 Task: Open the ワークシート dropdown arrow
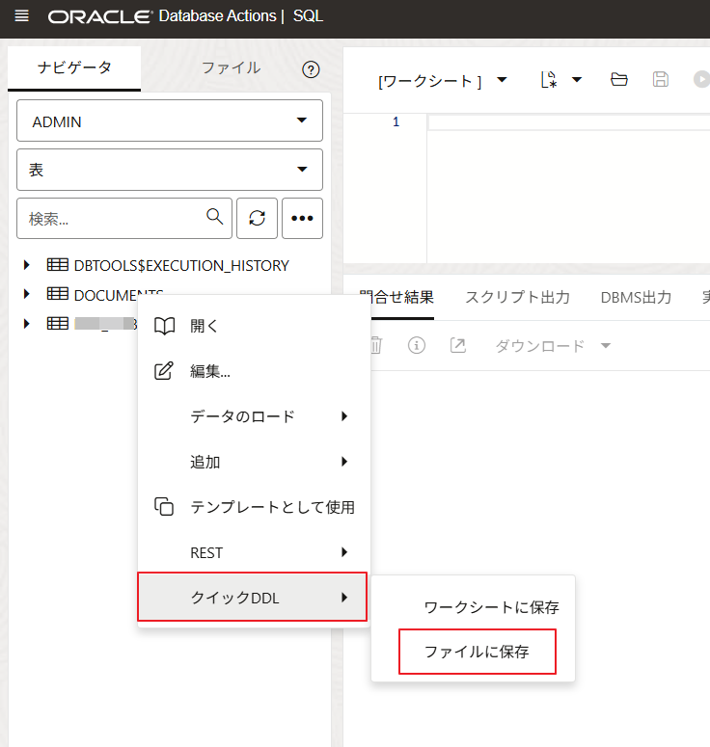click(x=502, y=80)
